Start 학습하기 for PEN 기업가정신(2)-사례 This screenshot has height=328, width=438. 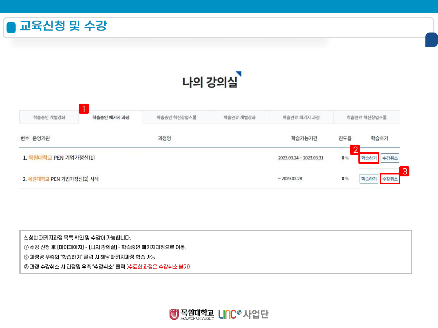tap(369, 179)
